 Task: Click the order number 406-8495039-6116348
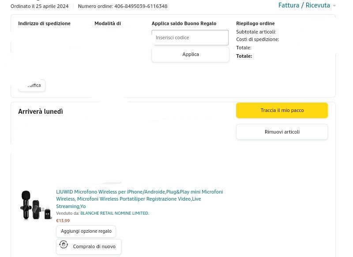click(141, 6)
